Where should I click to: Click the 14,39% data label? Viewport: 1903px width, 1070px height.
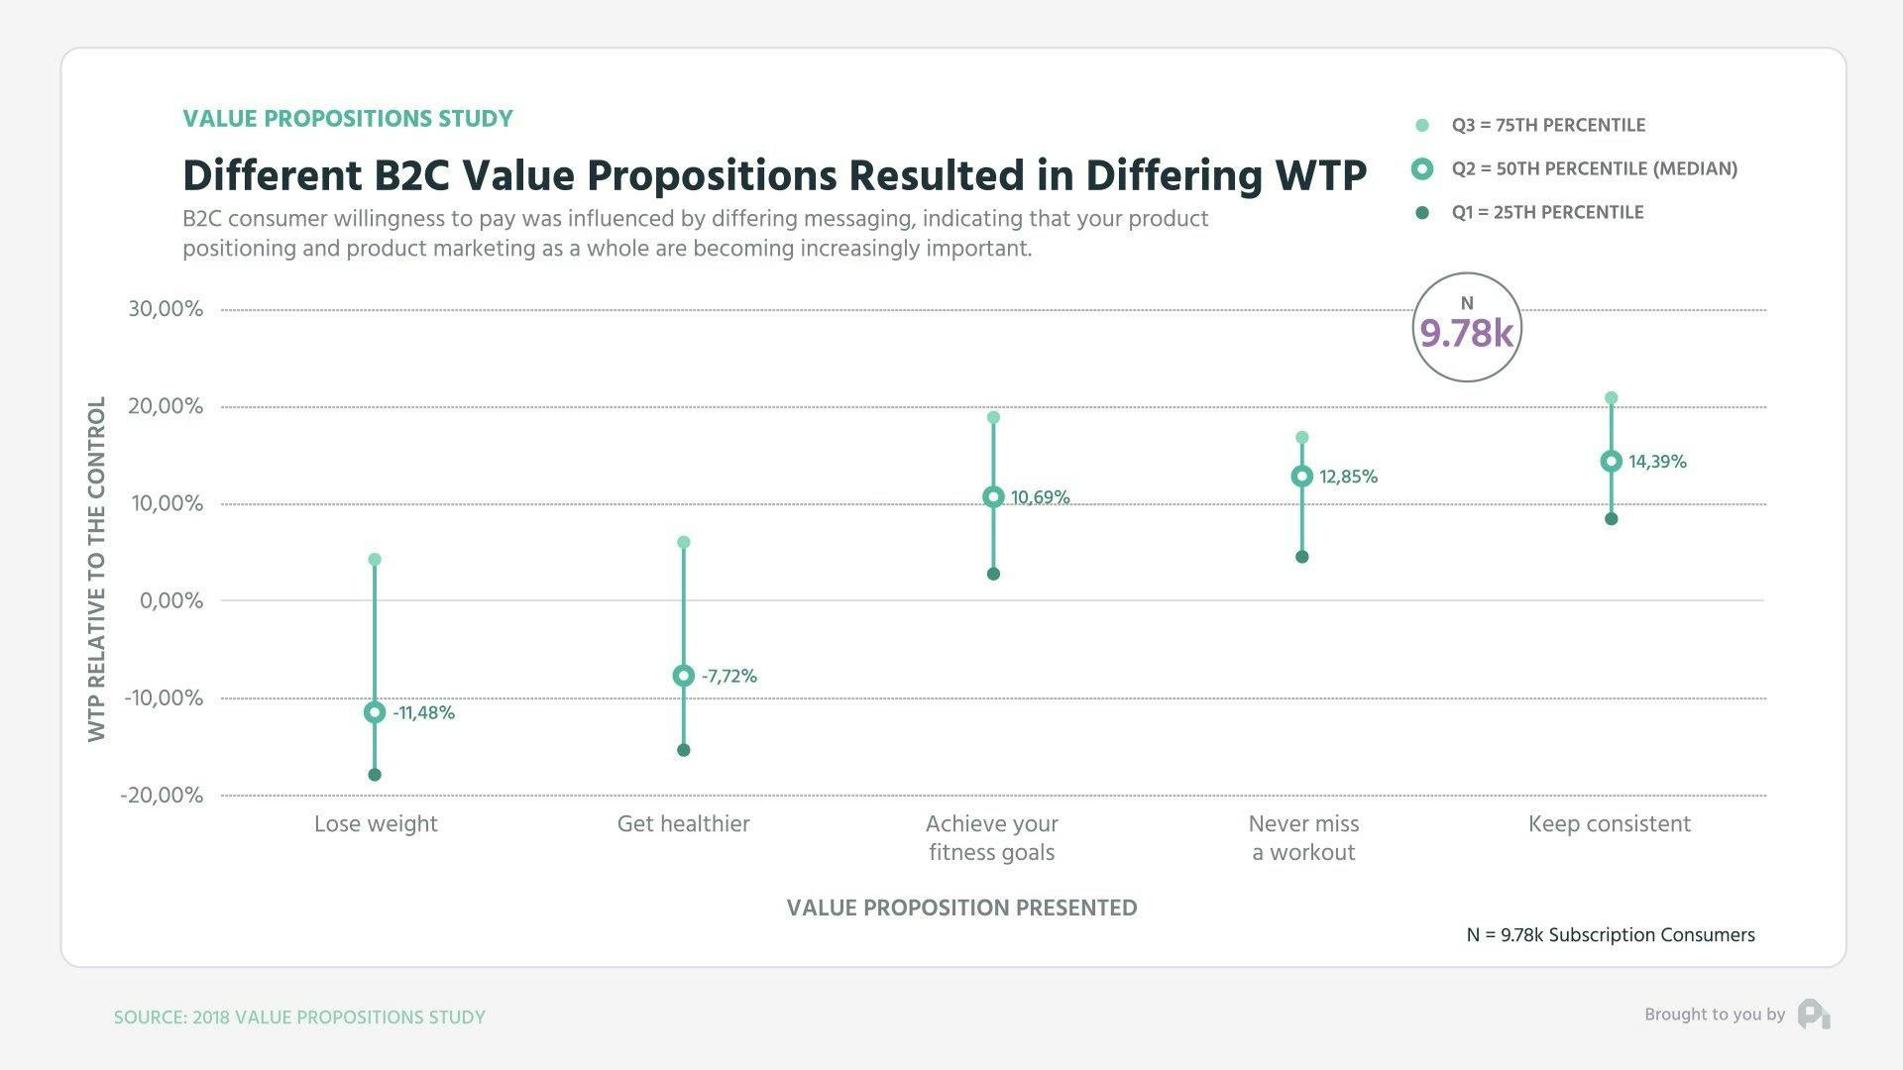tap(1657, 462)
